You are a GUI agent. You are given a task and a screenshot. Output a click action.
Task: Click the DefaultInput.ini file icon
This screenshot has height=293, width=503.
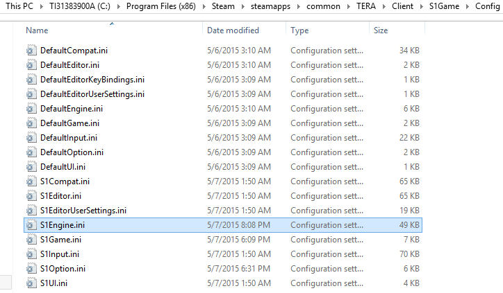pyautogui.click(x=31, y=138)
